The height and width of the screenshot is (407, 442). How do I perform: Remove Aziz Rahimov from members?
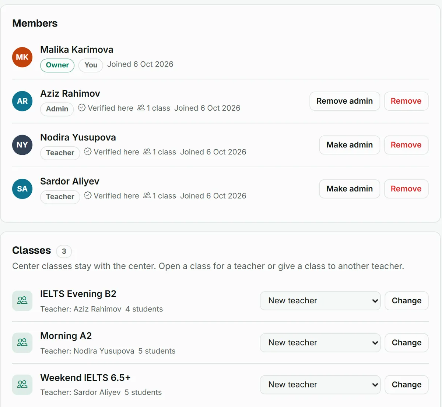point(406,101)
